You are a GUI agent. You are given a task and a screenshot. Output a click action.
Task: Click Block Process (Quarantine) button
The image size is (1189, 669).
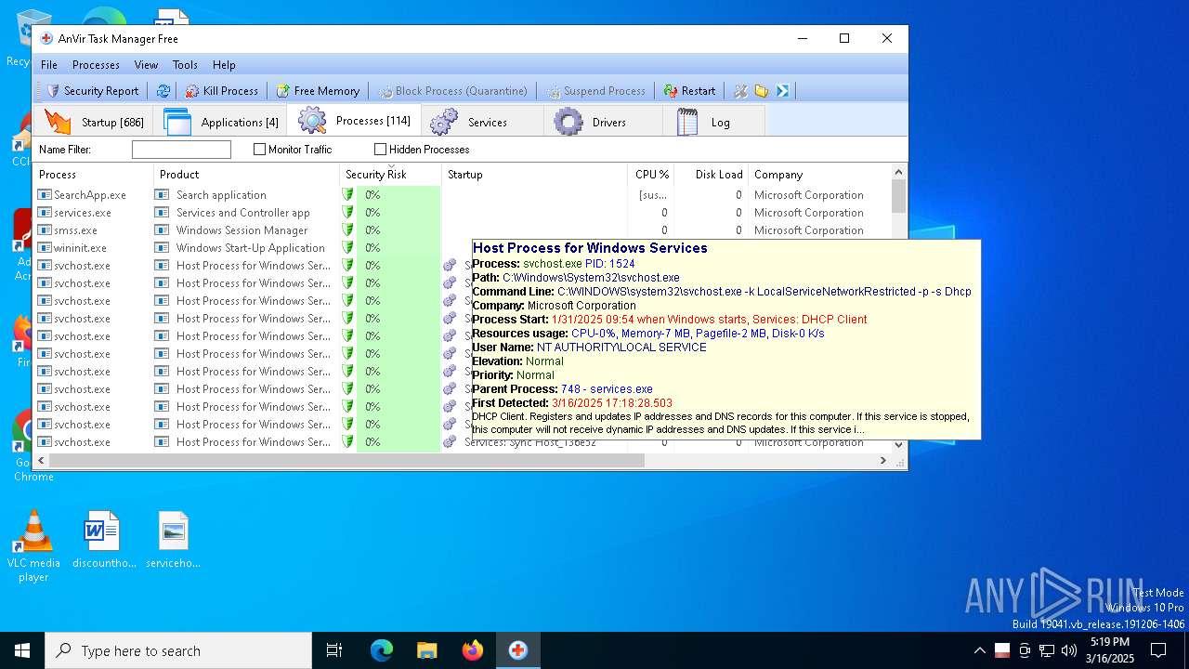click(x=452, y=91)
